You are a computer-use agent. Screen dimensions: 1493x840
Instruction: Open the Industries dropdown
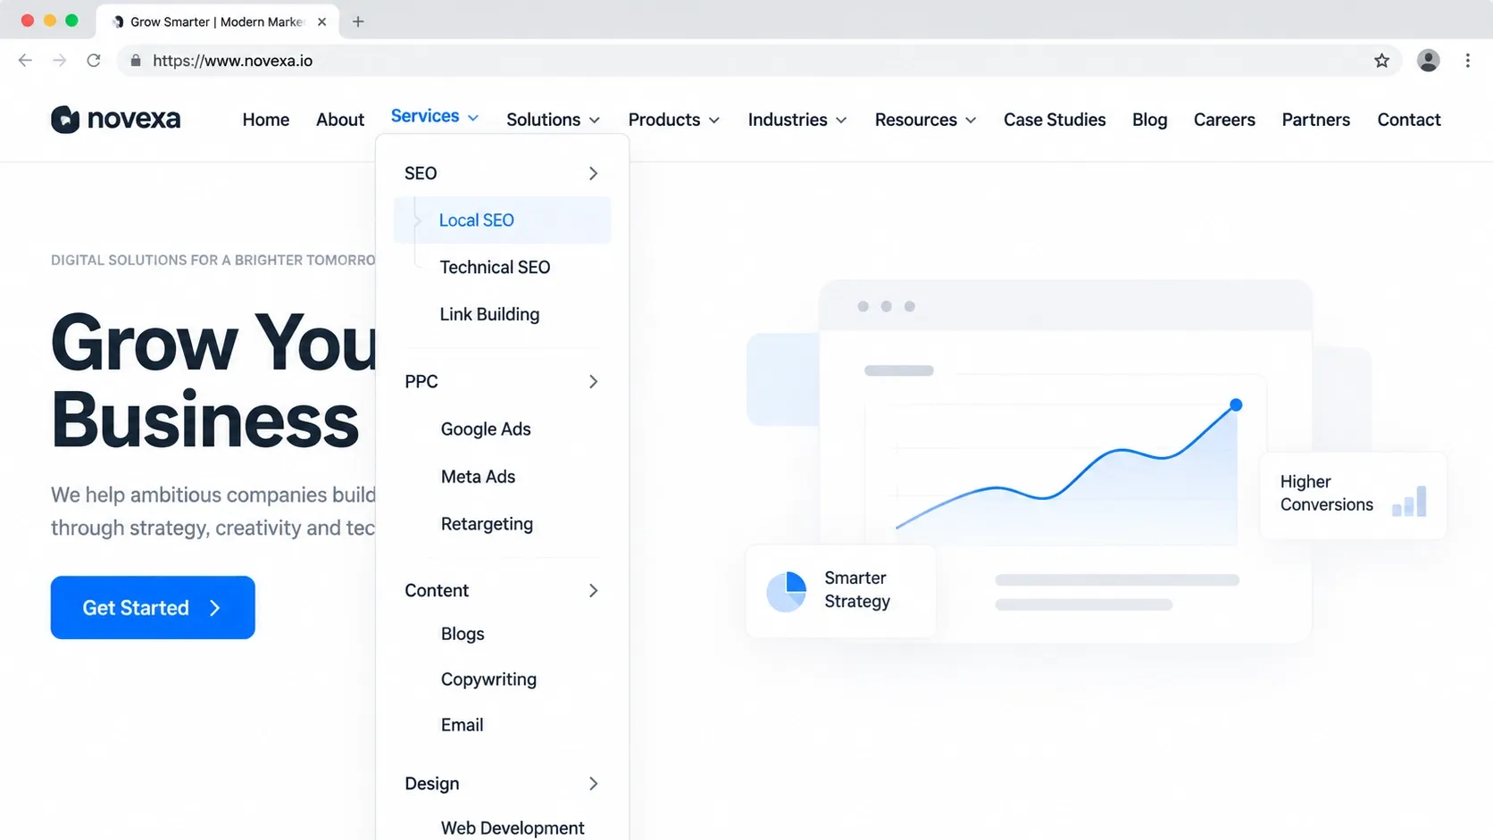pyautogui.click(x=797, y=120)
